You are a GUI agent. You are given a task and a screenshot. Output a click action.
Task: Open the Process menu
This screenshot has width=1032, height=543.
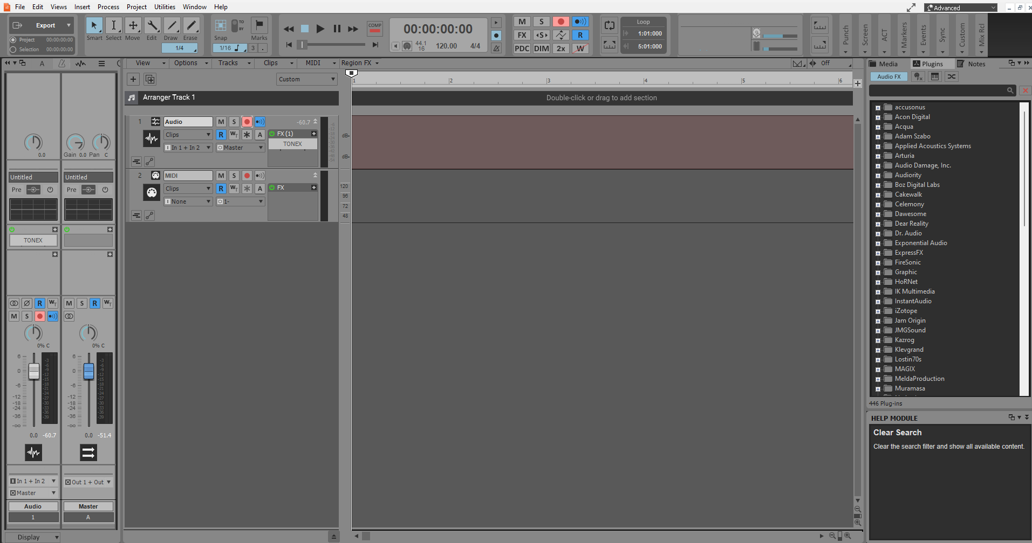pos(108,7)
